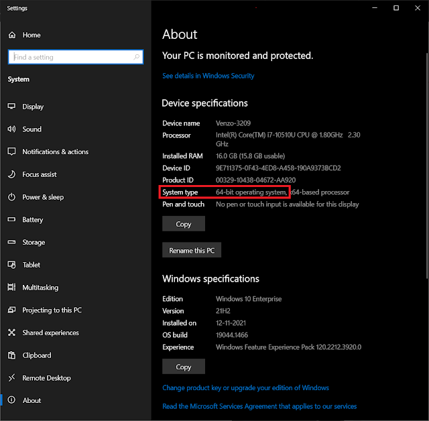Focus the Find a setting search box
The height and width of the screenshot is (421, 429).
pyautogui.click(x=76, y=57)
